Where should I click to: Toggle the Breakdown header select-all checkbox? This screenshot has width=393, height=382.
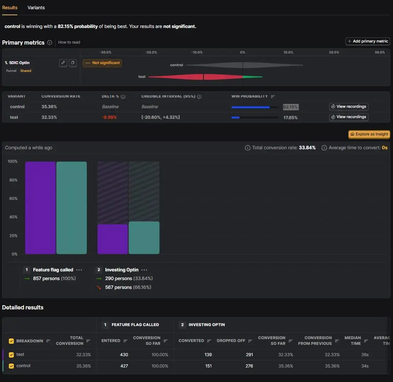(x=11, y=341)
